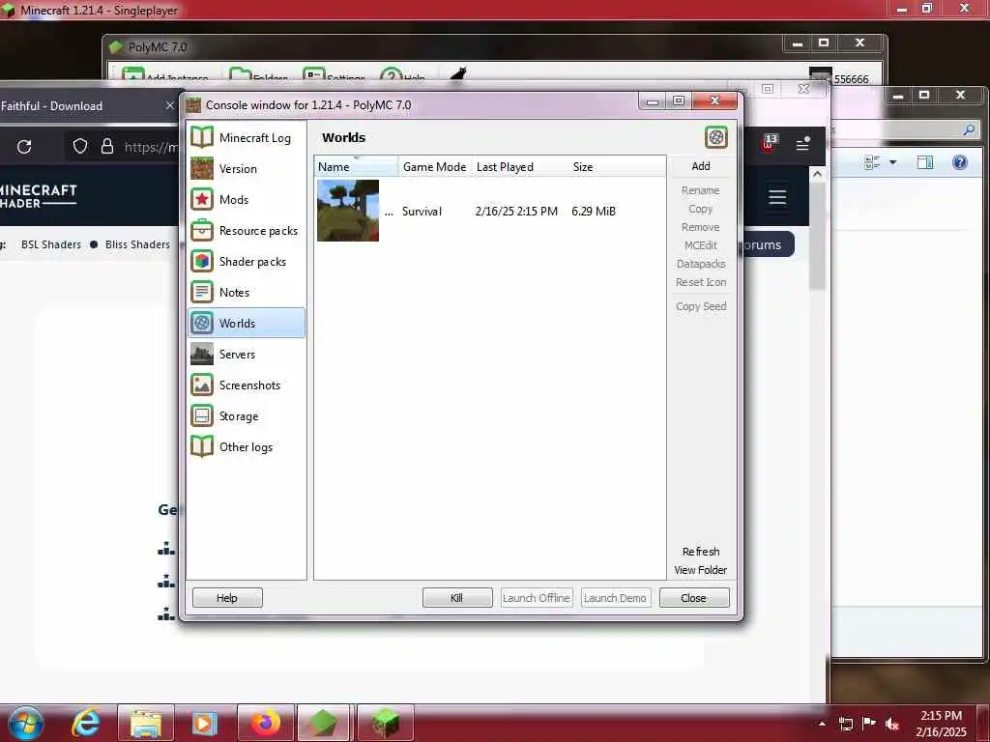
Task: Open the website's hamburger navigation menu
Action: click(777, 197)
